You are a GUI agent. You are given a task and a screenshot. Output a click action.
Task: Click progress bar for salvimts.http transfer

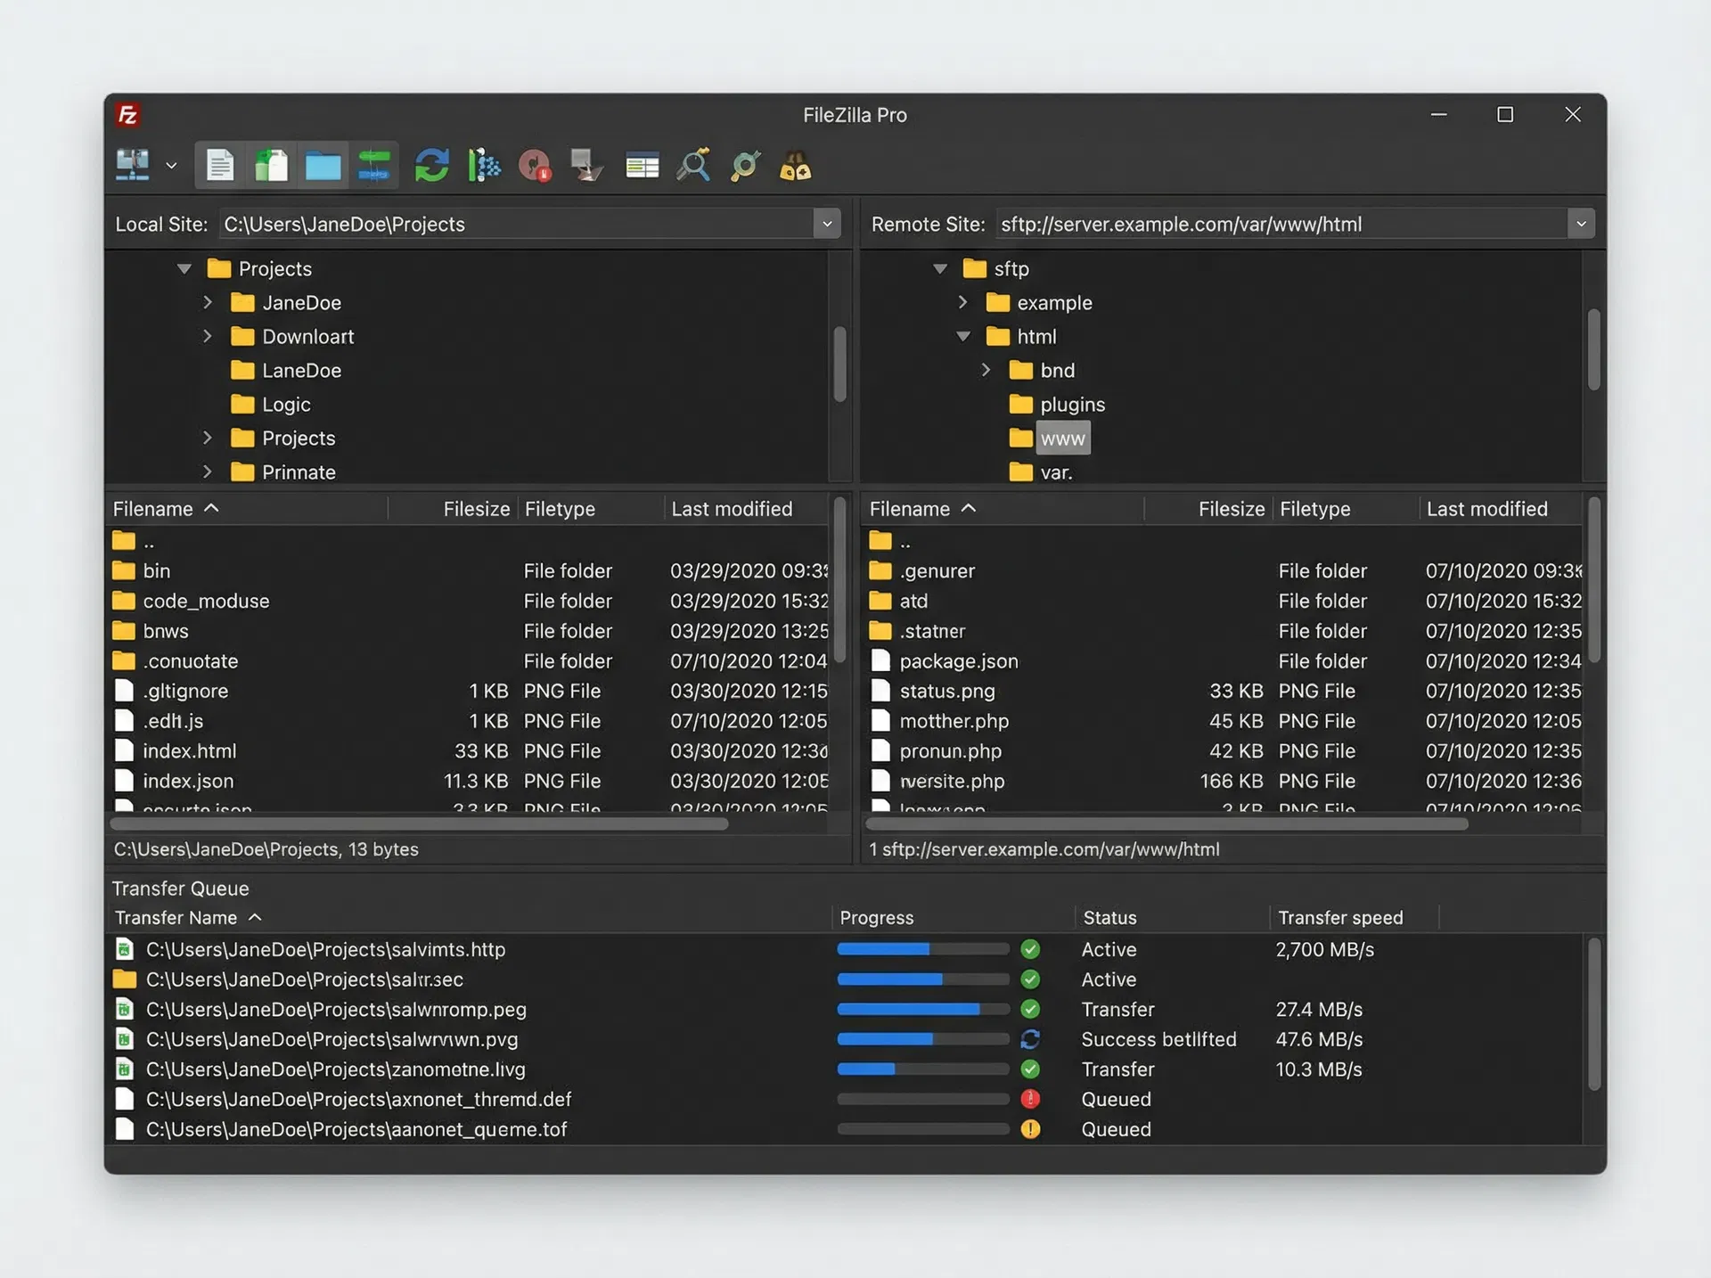point(922,950)
